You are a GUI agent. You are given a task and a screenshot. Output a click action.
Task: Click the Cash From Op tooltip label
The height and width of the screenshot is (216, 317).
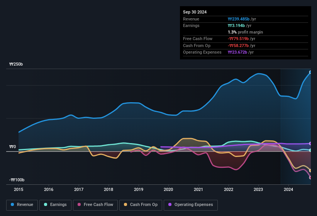coord(197,46)
